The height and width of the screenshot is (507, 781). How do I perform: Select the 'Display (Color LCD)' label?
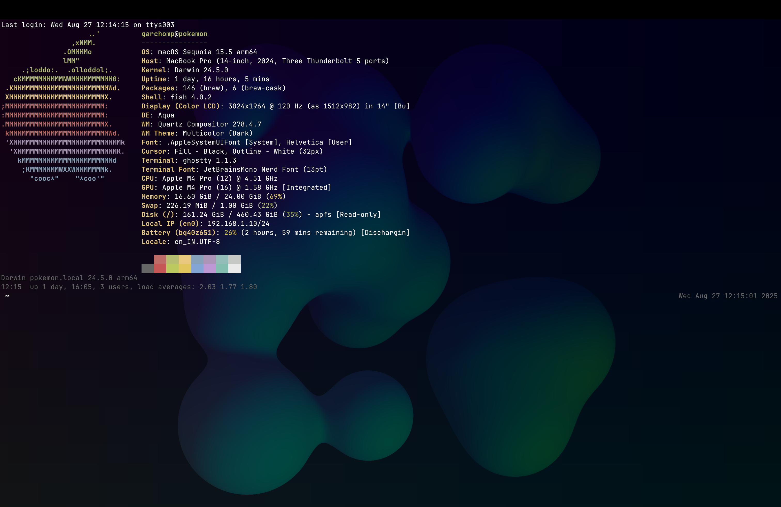click(x=181, y=106)
